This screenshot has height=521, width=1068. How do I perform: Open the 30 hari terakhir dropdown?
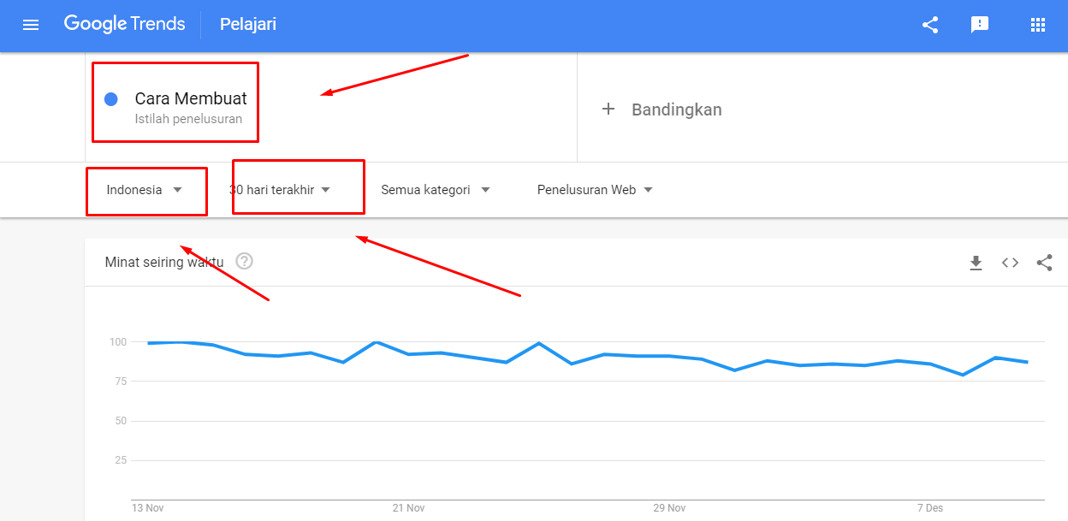(x=280, y=190)
